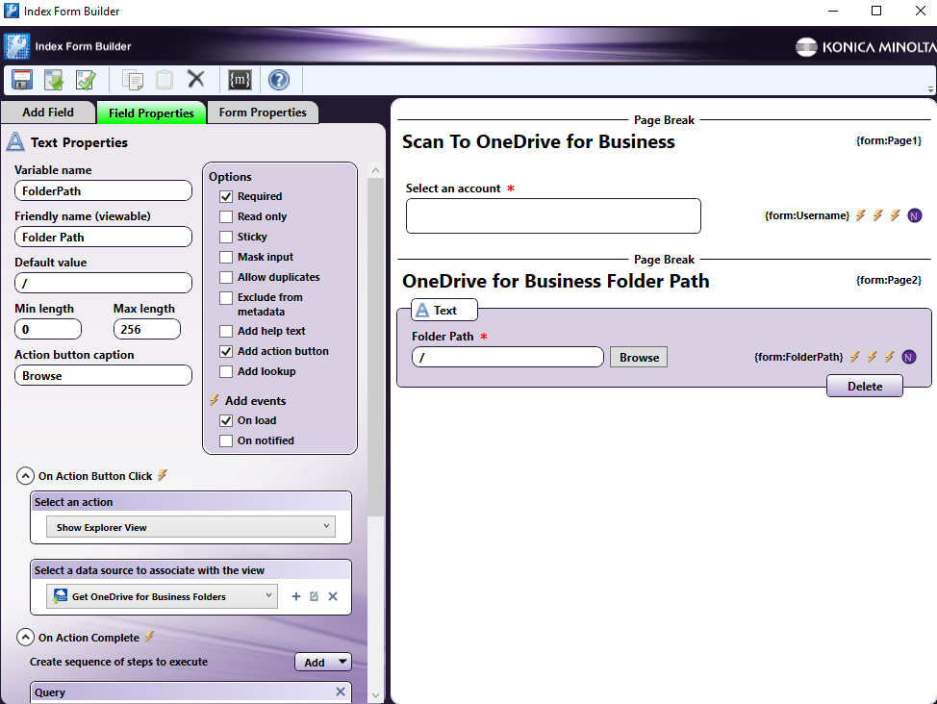Enable the Read only checkbox
This screenshot has height=704, width=937.
226,217
